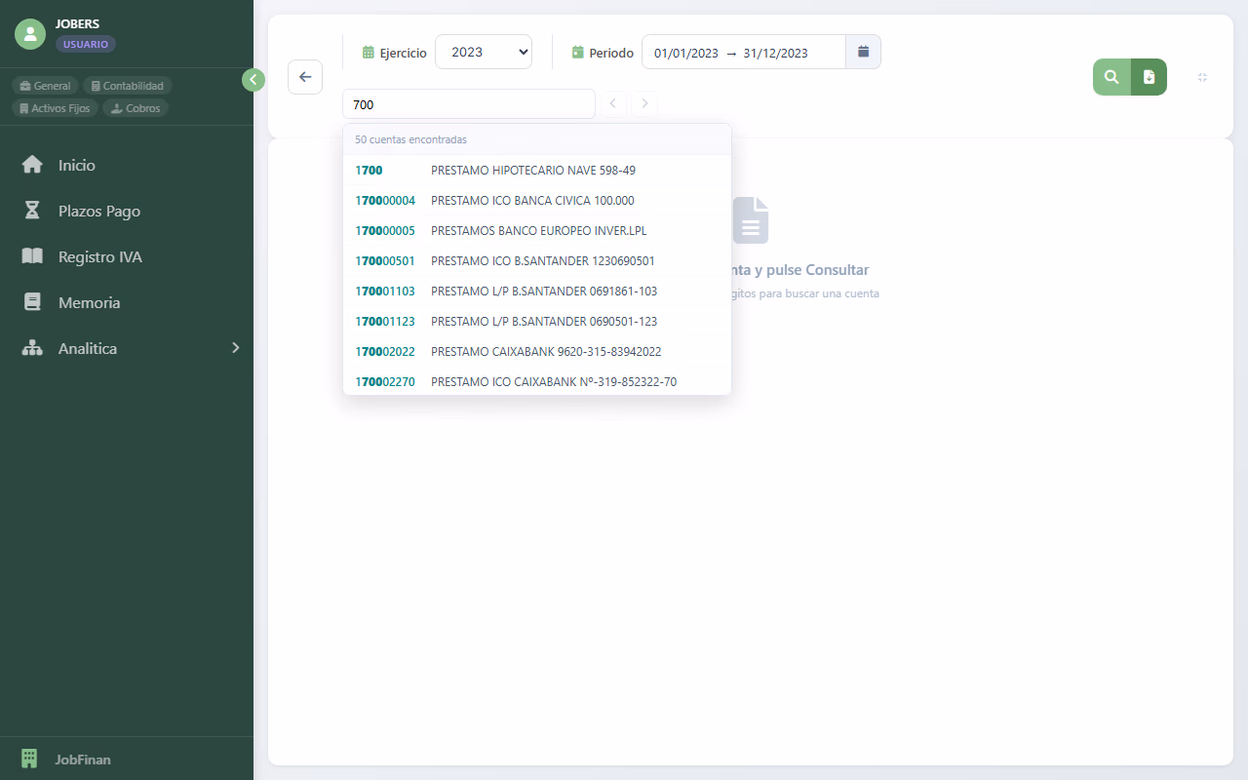Go to previous account arrow

[x=613, y=103]
